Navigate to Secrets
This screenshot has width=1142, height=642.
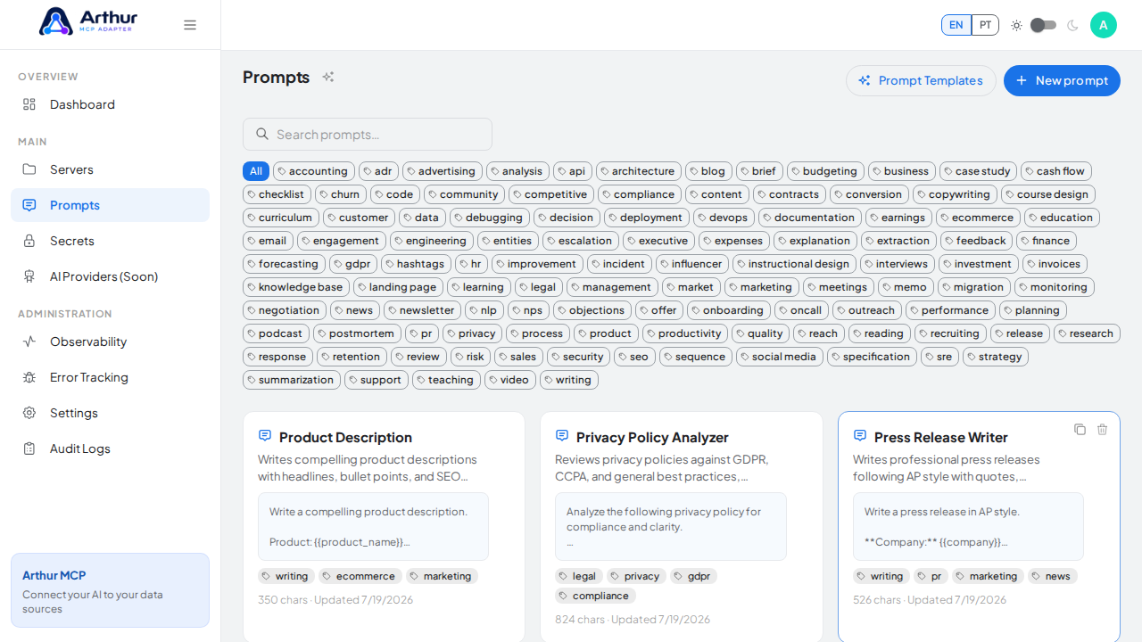point(110,241)
